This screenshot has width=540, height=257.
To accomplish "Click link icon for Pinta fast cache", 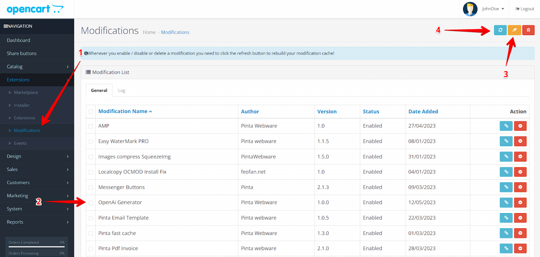I will point(506,233).
